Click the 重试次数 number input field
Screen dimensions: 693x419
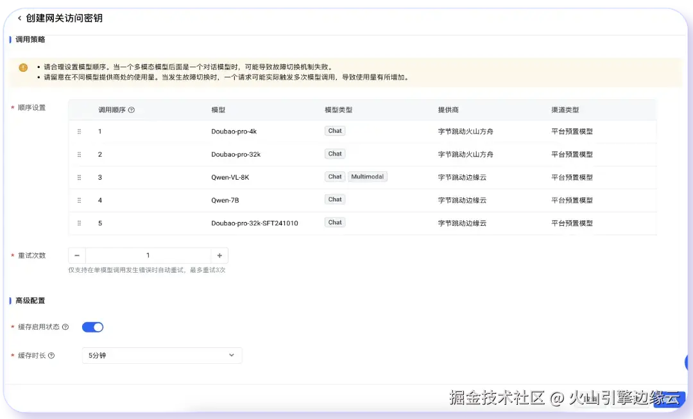(148, 255)
